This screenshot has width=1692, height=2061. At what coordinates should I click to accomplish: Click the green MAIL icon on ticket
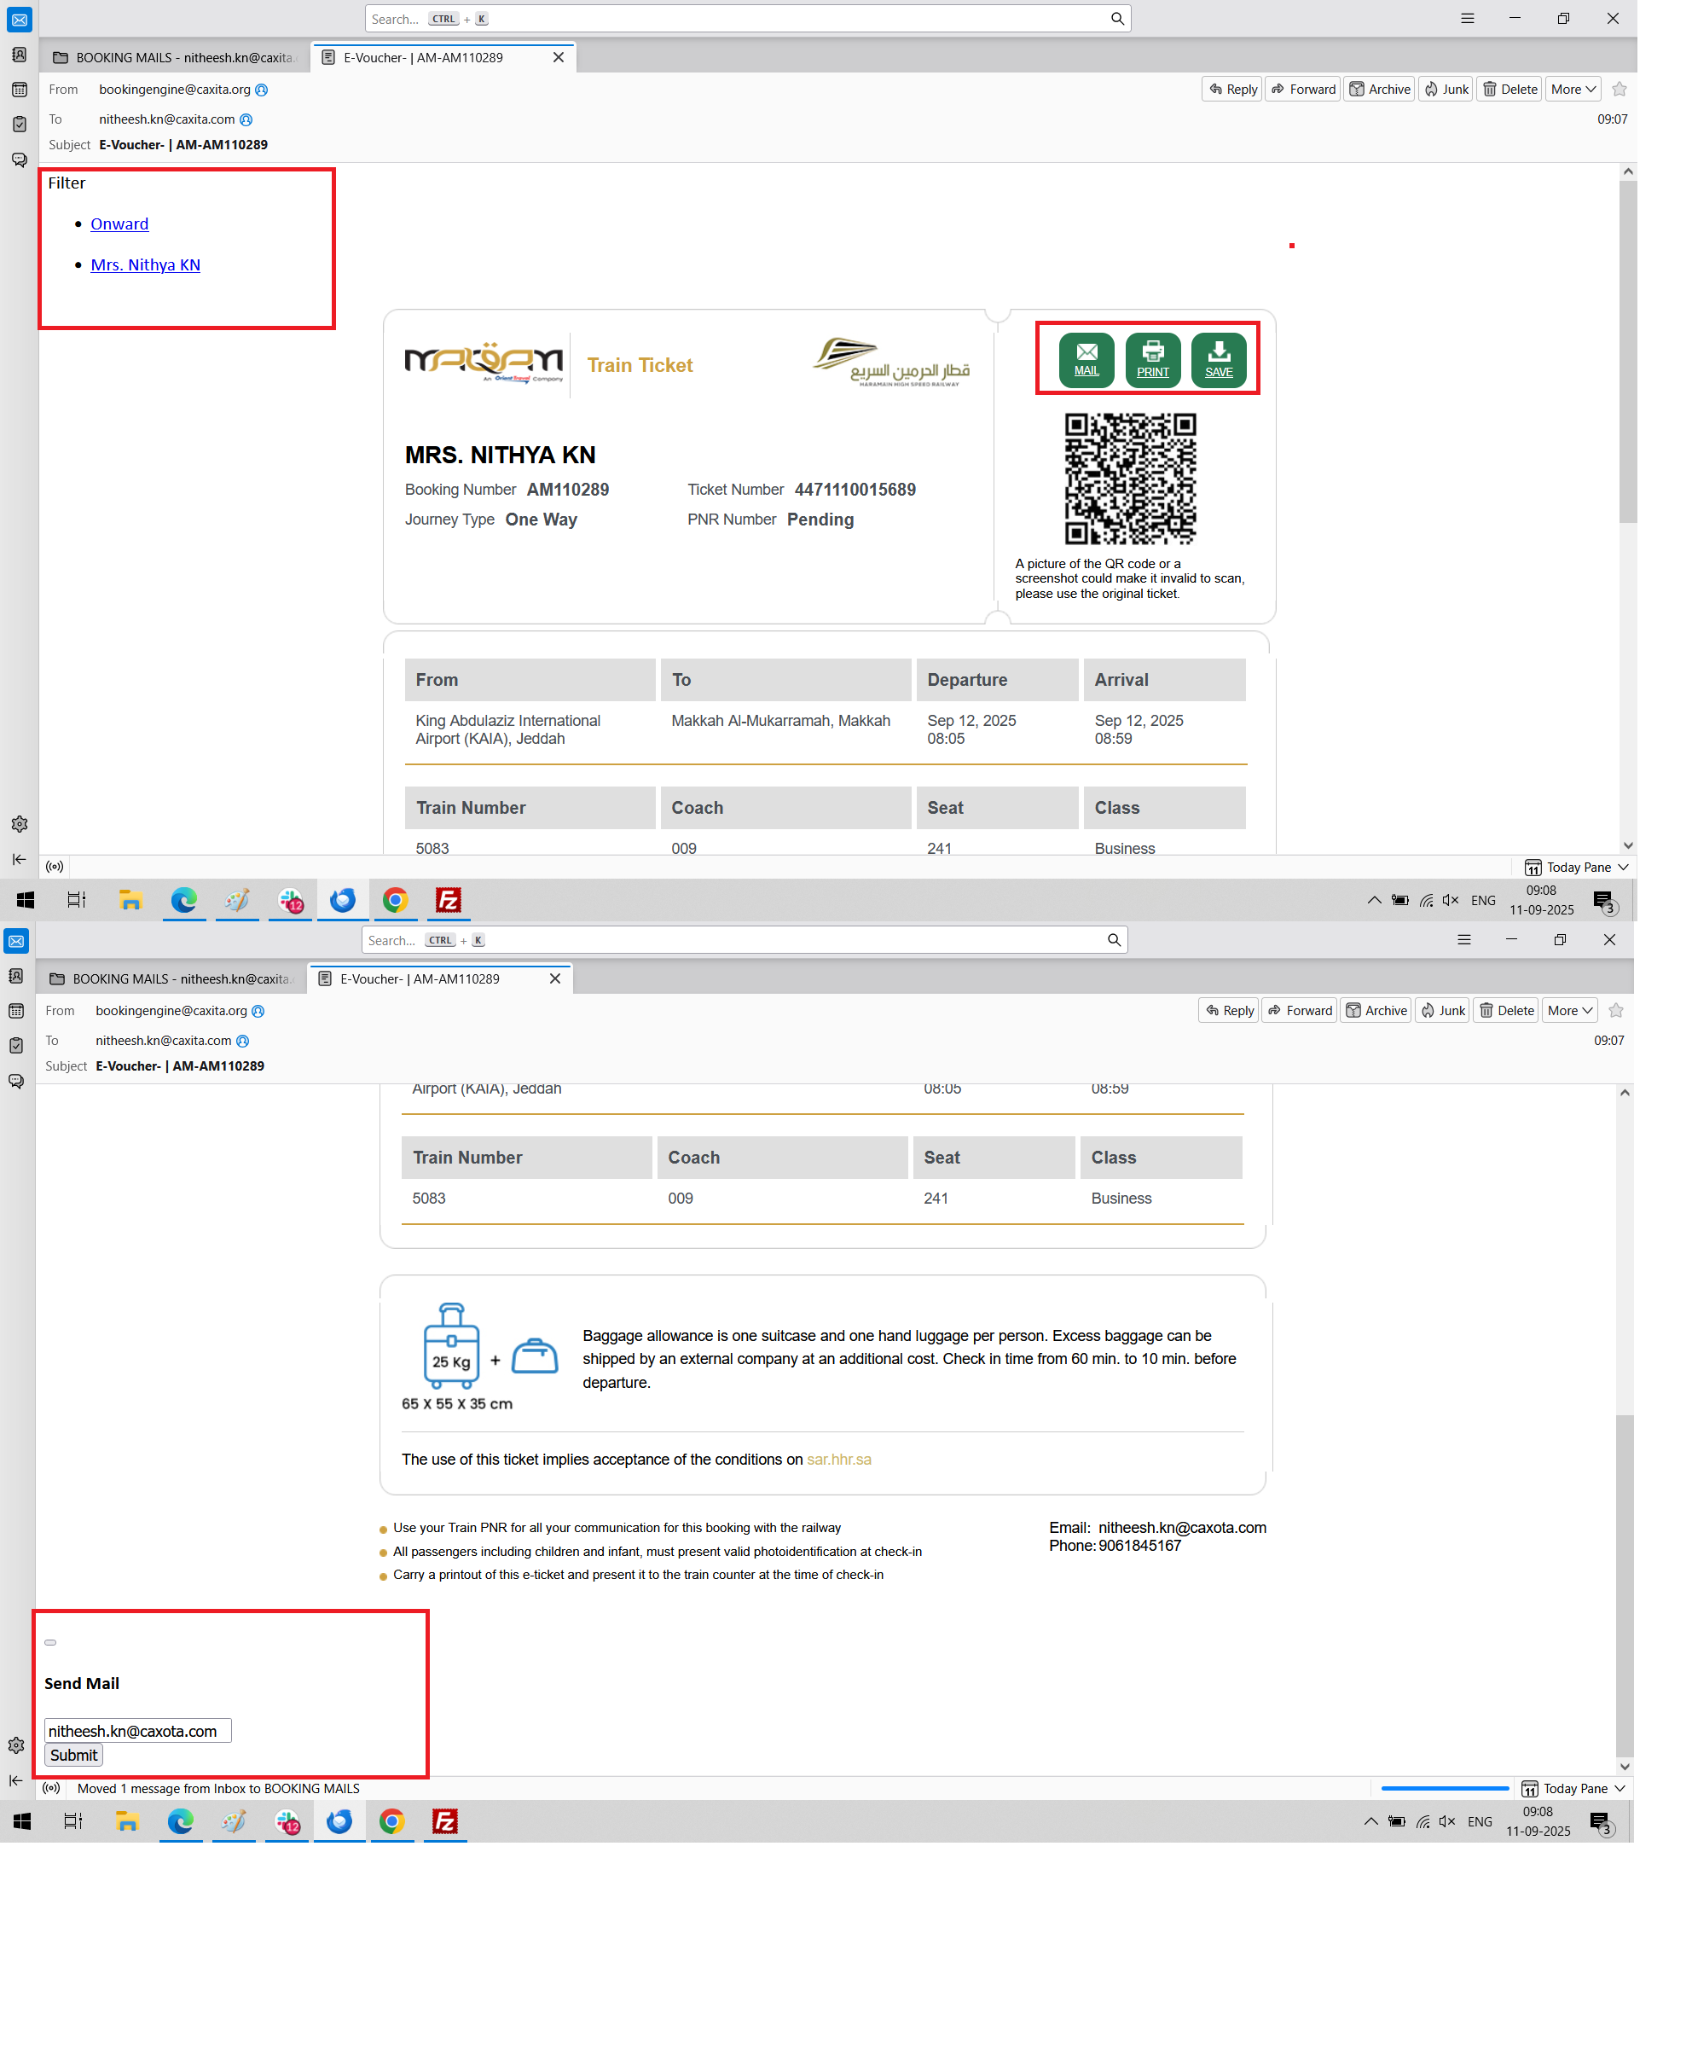[1086, 359]
